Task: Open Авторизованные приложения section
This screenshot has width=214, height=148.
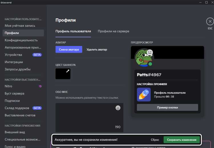Action: click(23, 47)
